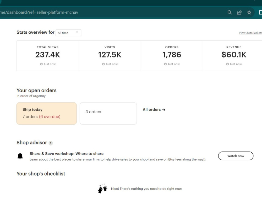The image size is (262, 197).
Task: Click the clock icon under Visits
Action: [103, 64]
